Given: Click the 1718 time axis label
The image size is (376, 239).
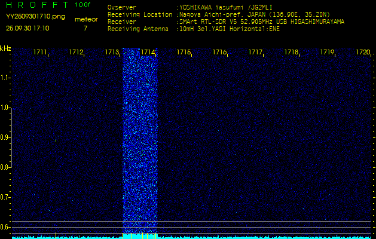Looking at the screenshot, I should tap(291, 52).
